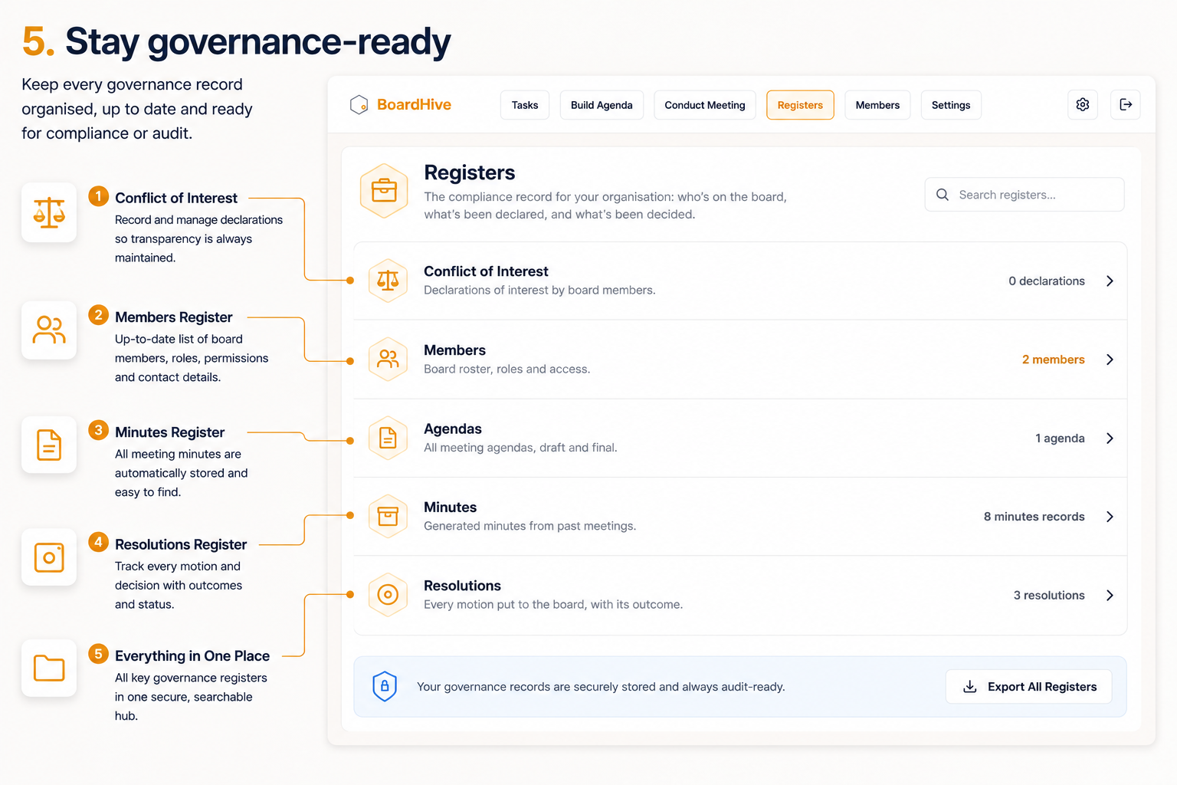Image resolution: width=1177 pixels, height=785 pixels.
Task: Click the '1 agenda' count
Action: 1060,438
